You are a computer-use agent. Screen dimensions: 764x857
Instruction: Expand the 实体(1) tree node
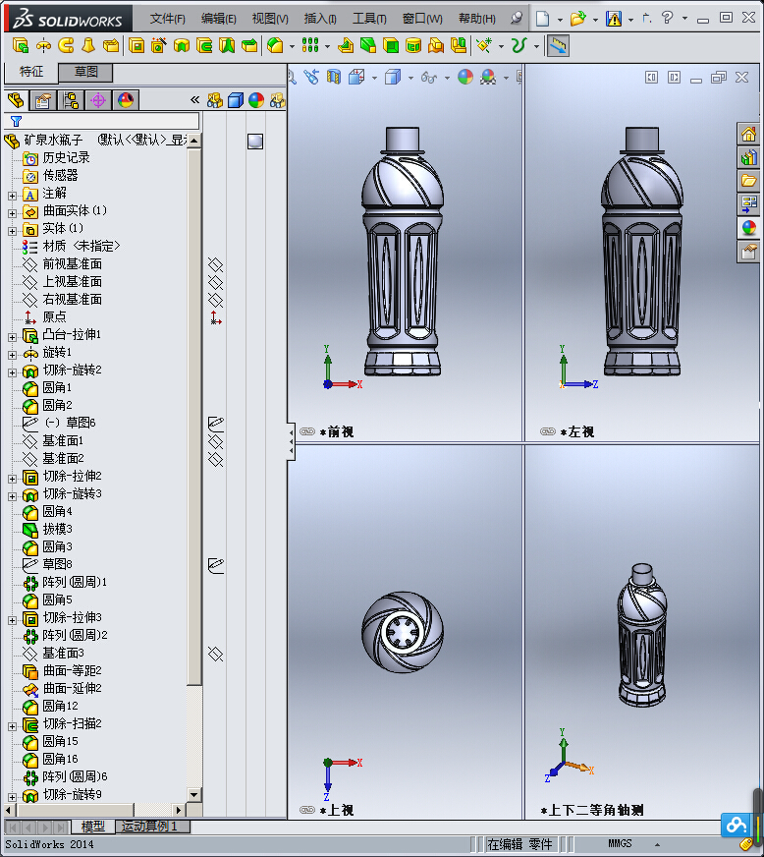12,231
